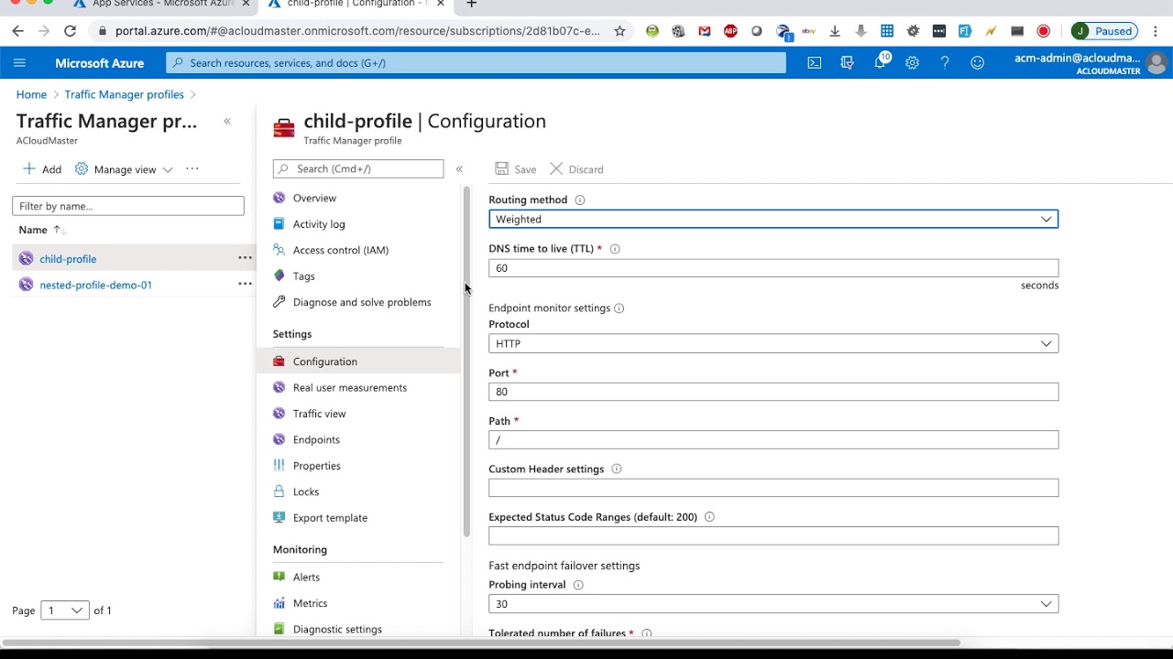Show info for Expected Status Code Ranges
This screenshot has width=1173, height=659.
point(709,517)
